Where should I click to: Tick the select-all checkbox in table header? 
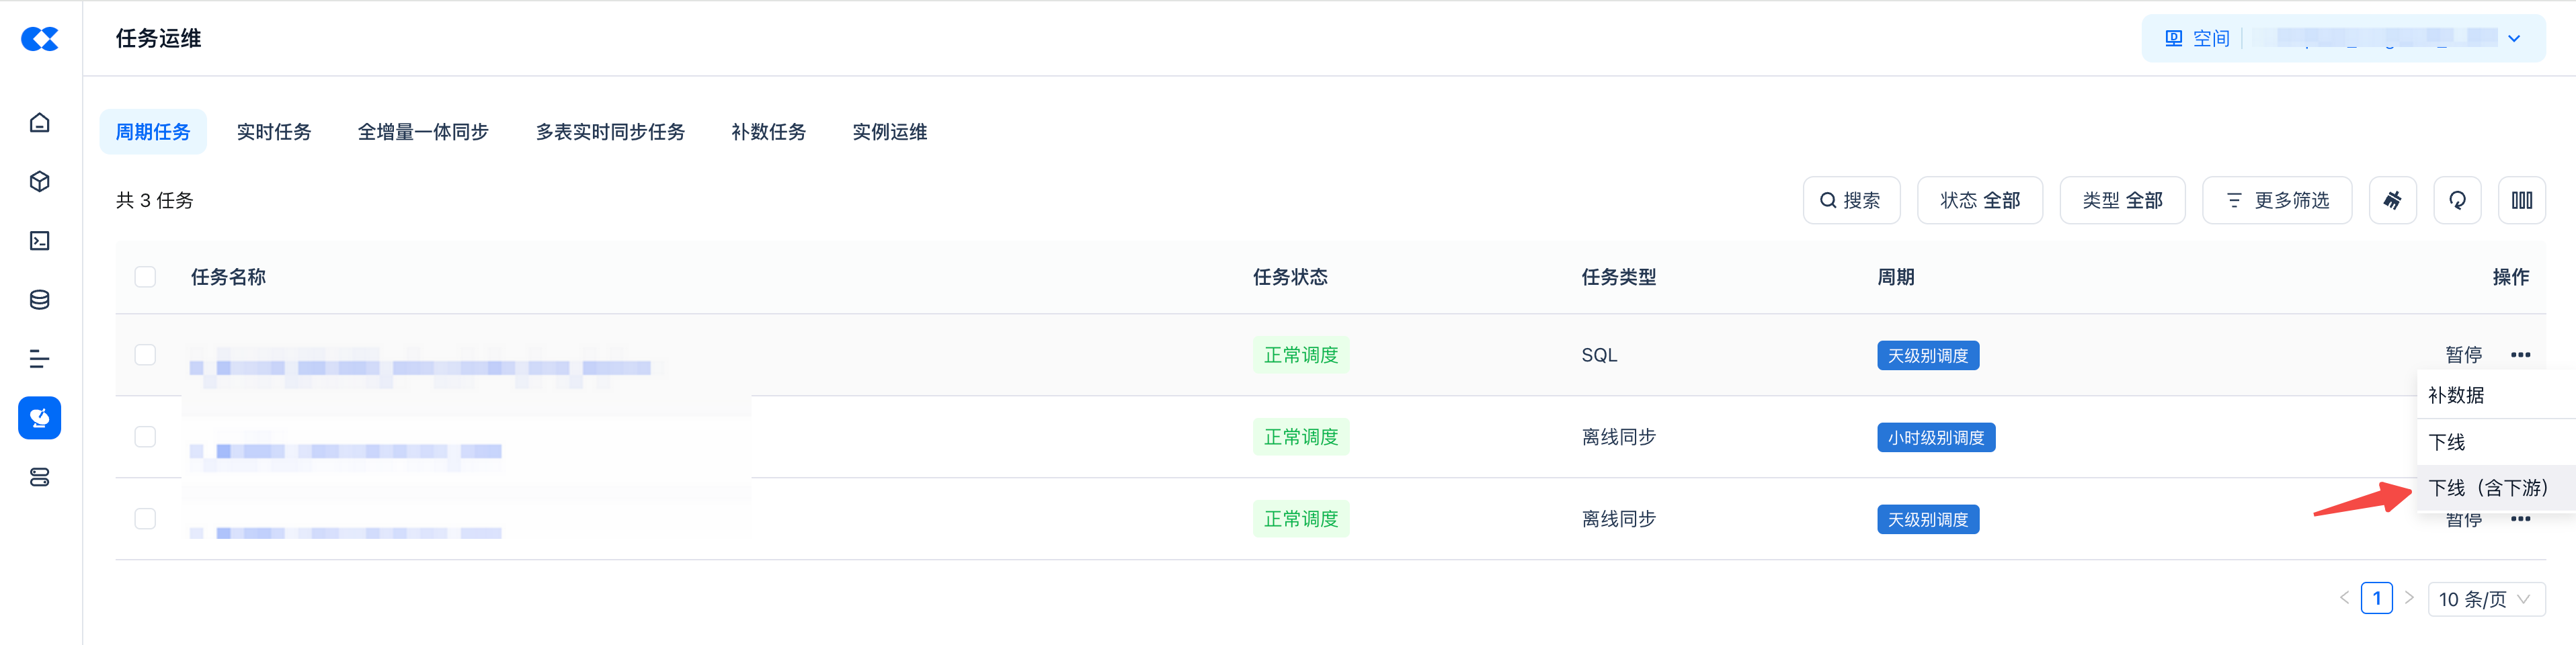point(145,277)
